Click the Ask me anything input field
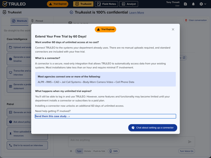This screenshot has height=158, width=211. click(x=131, y=142)
